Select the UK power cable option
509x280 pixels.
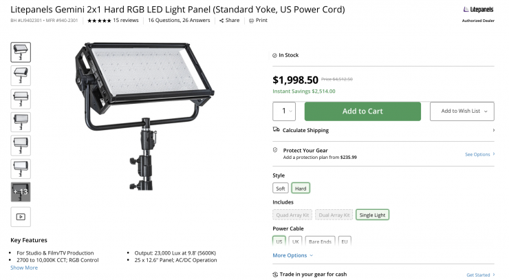pos(296,241)
